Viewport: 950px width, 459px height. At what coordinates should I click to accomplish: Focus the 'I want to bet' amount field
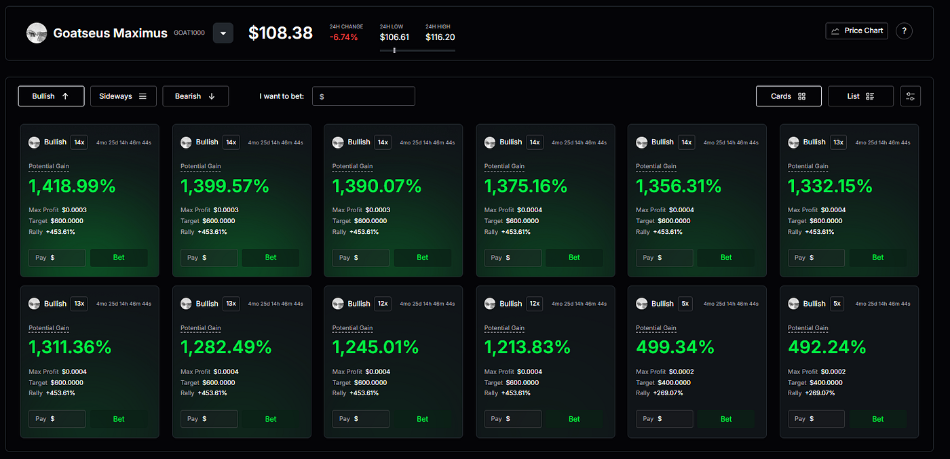(364, 96)
